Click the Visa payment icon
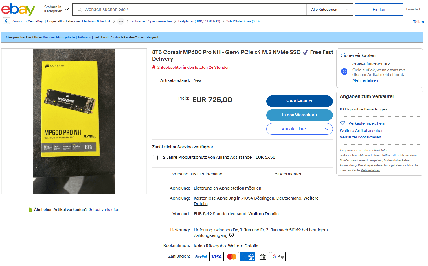Viewport: 428px width, 266px height. tap(216, 257)
